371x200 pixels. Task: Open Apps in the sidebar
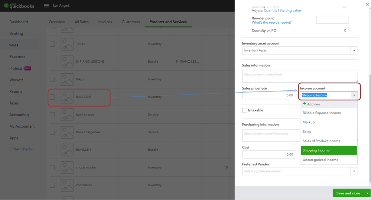[x=14, y=138]
